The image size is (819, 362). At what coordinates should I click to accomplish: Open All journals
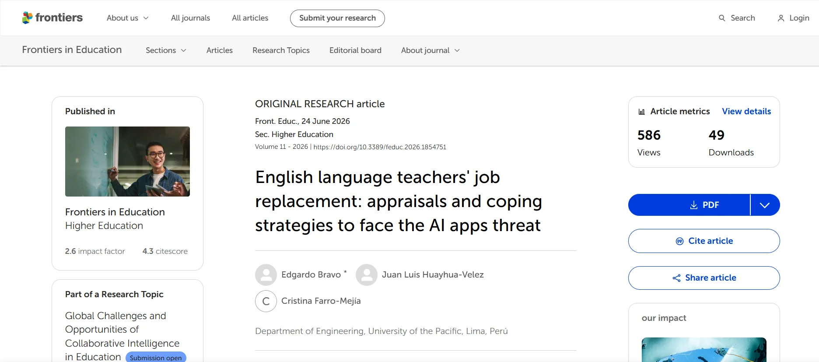(190, 18)
